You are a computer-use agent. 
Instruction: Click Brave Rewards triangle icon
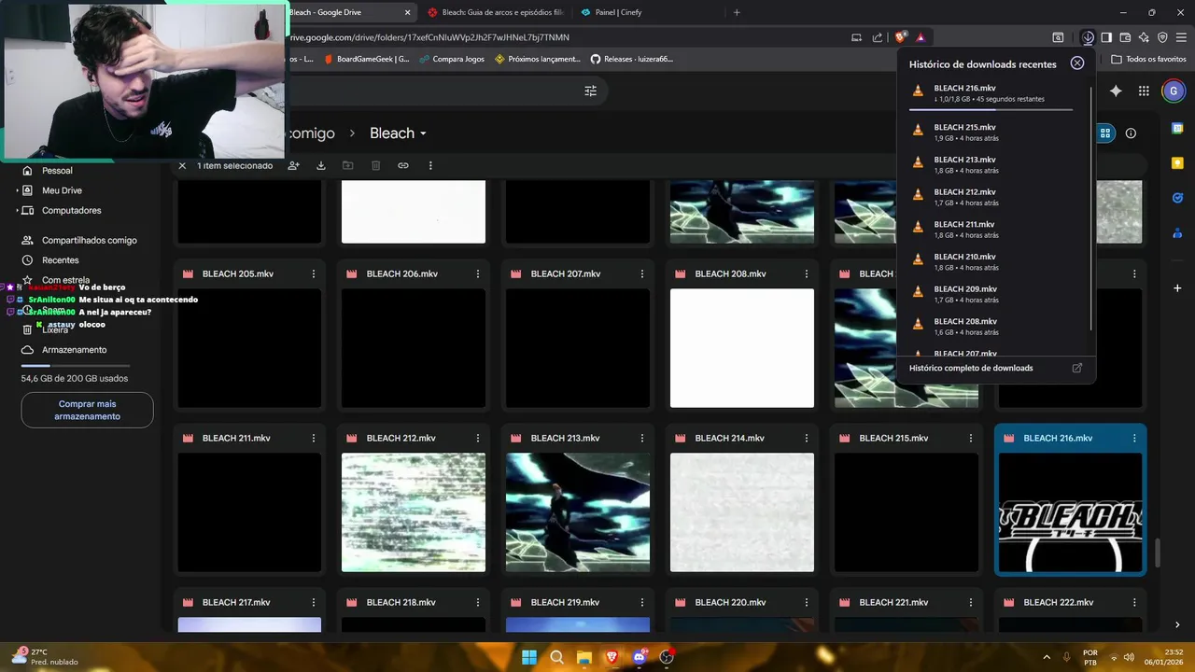click(x=921, y=37)
